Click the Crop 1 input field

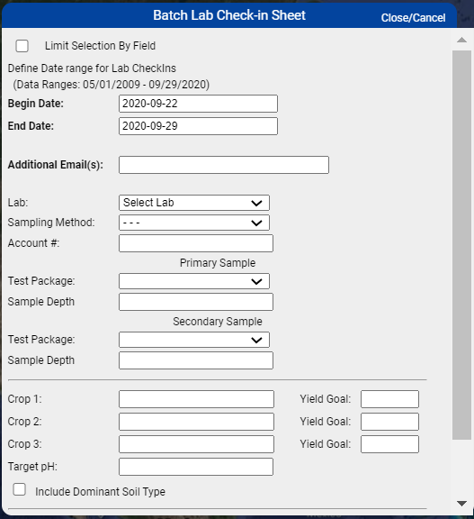click(196, 399)
